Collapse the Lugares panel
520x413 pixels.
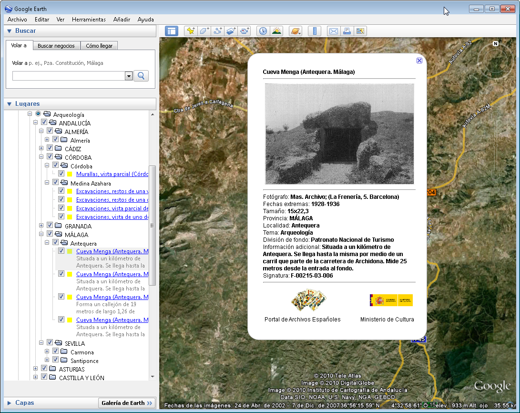[9, 104]
